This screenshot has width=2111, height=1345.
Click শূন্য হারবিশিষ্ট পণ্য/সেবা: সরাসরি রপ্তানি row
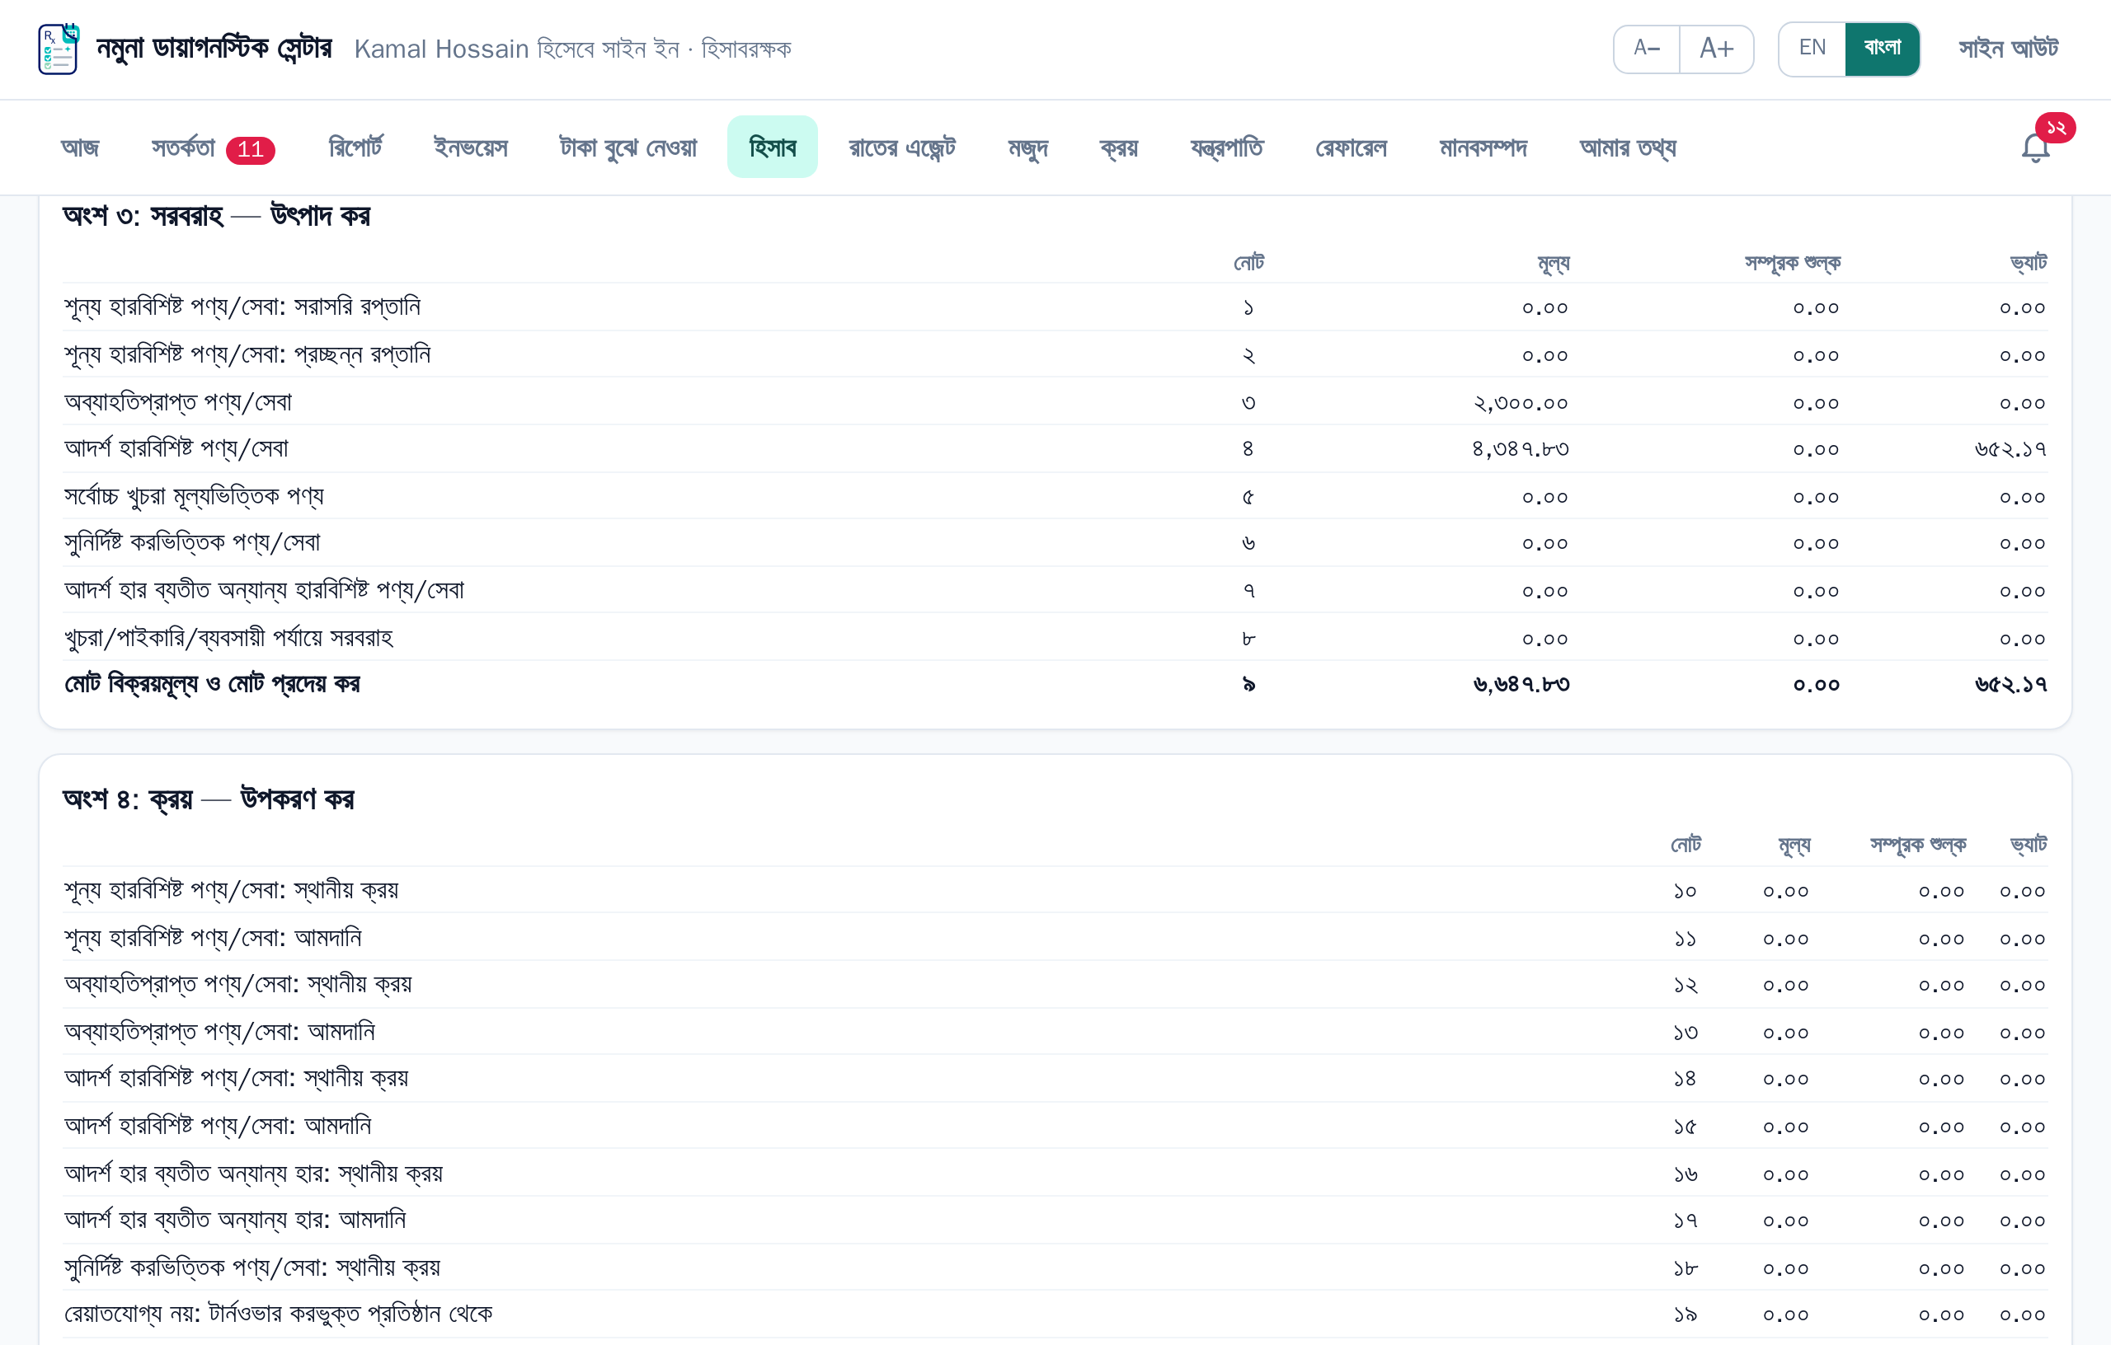1055,307
